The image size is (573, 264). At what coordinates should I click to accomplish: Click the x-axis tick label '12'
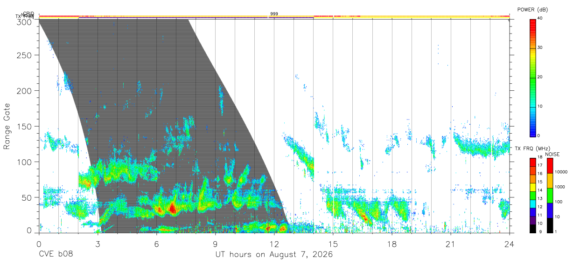click(274, 244)
